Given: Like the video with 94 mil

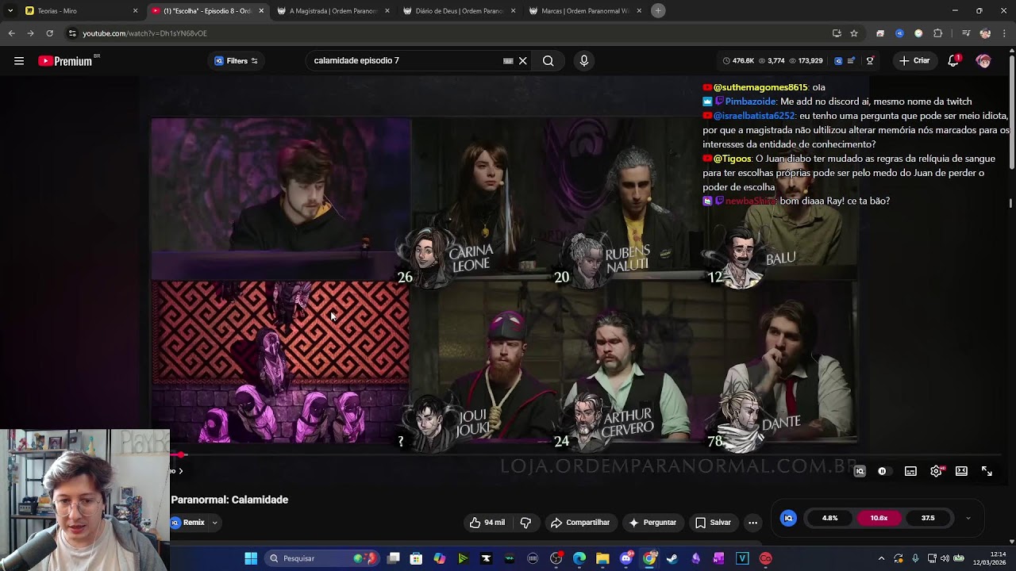Looking at the screenshot, I should 487,523.
